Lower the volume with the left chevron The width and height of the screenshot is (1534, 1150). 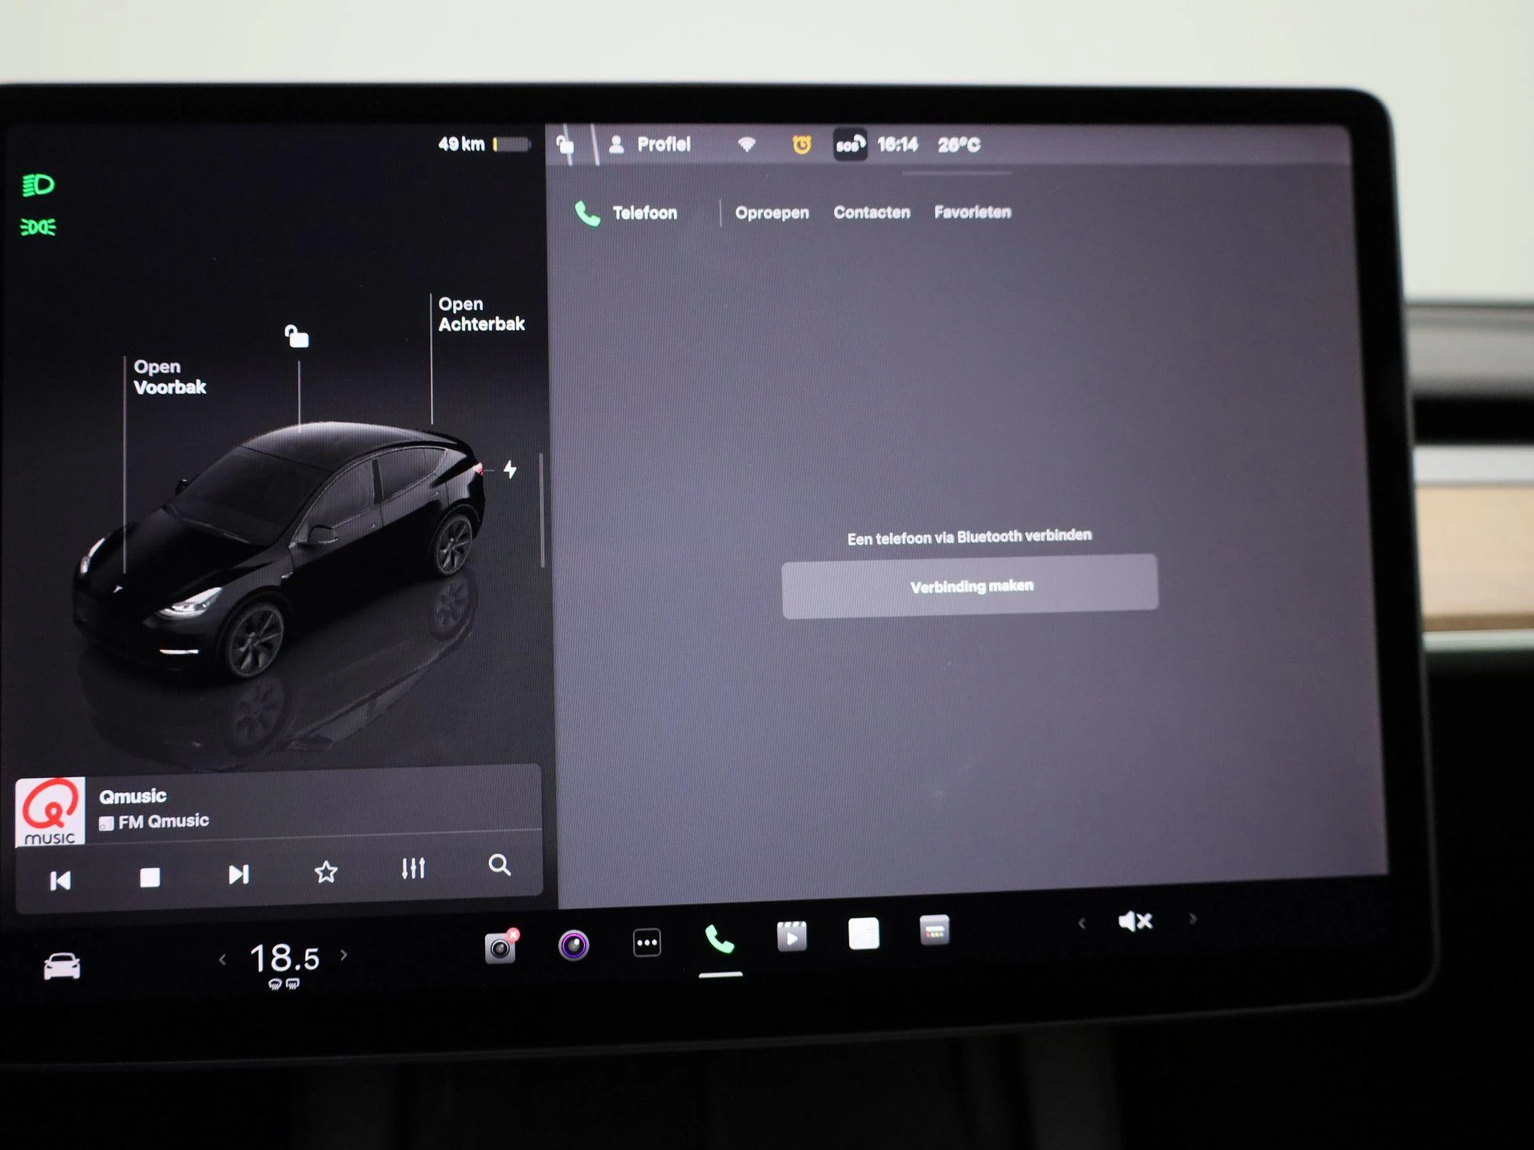tap(1082, 924)
